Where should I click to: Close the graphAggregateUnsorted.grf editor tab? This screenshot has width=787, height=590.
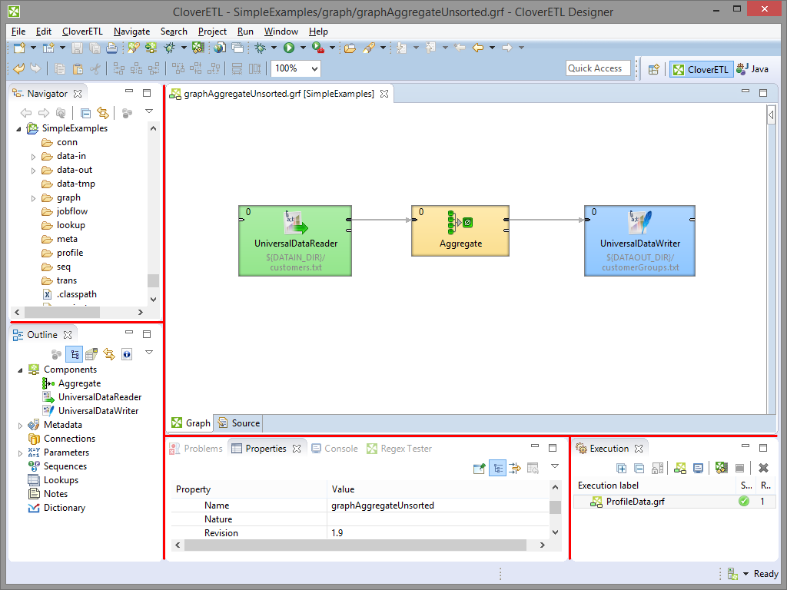384,94
